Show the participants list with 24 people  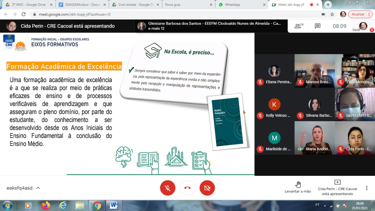[x=299, y=26]
